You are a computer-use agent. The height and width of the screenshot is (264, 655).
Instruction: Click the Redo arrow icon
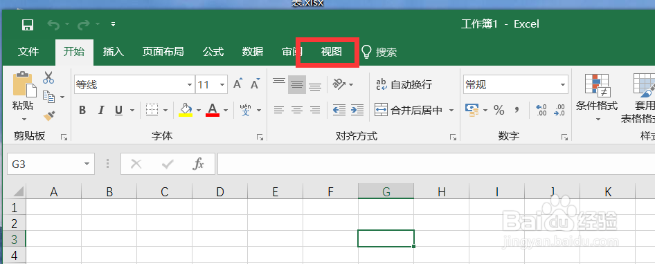84,25
